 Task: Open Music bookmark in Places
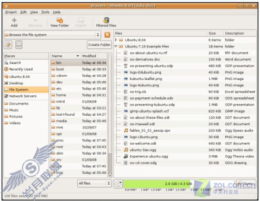point(26,110)
